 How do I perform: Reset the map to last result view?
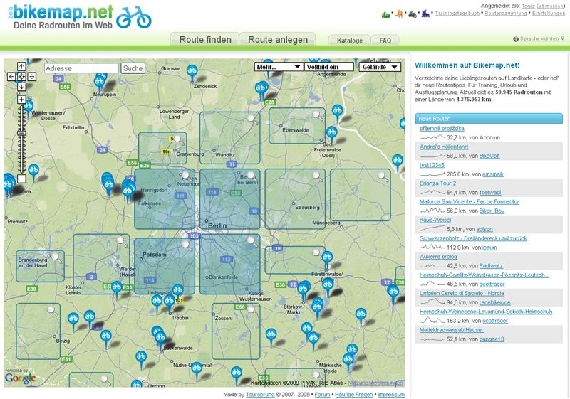21,77
